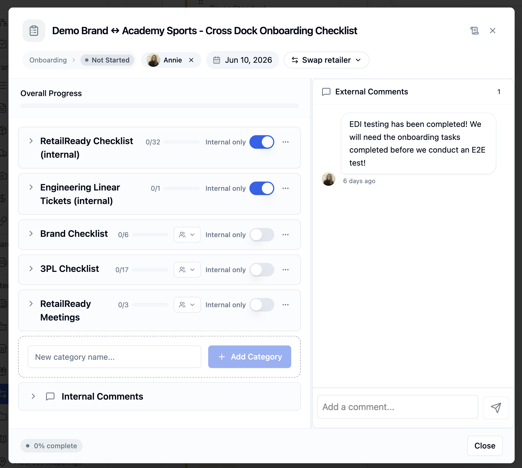The image size is (522, 468).
Task: Turn on Internal only for RetailReady Meetings
Action: (262, 305)
